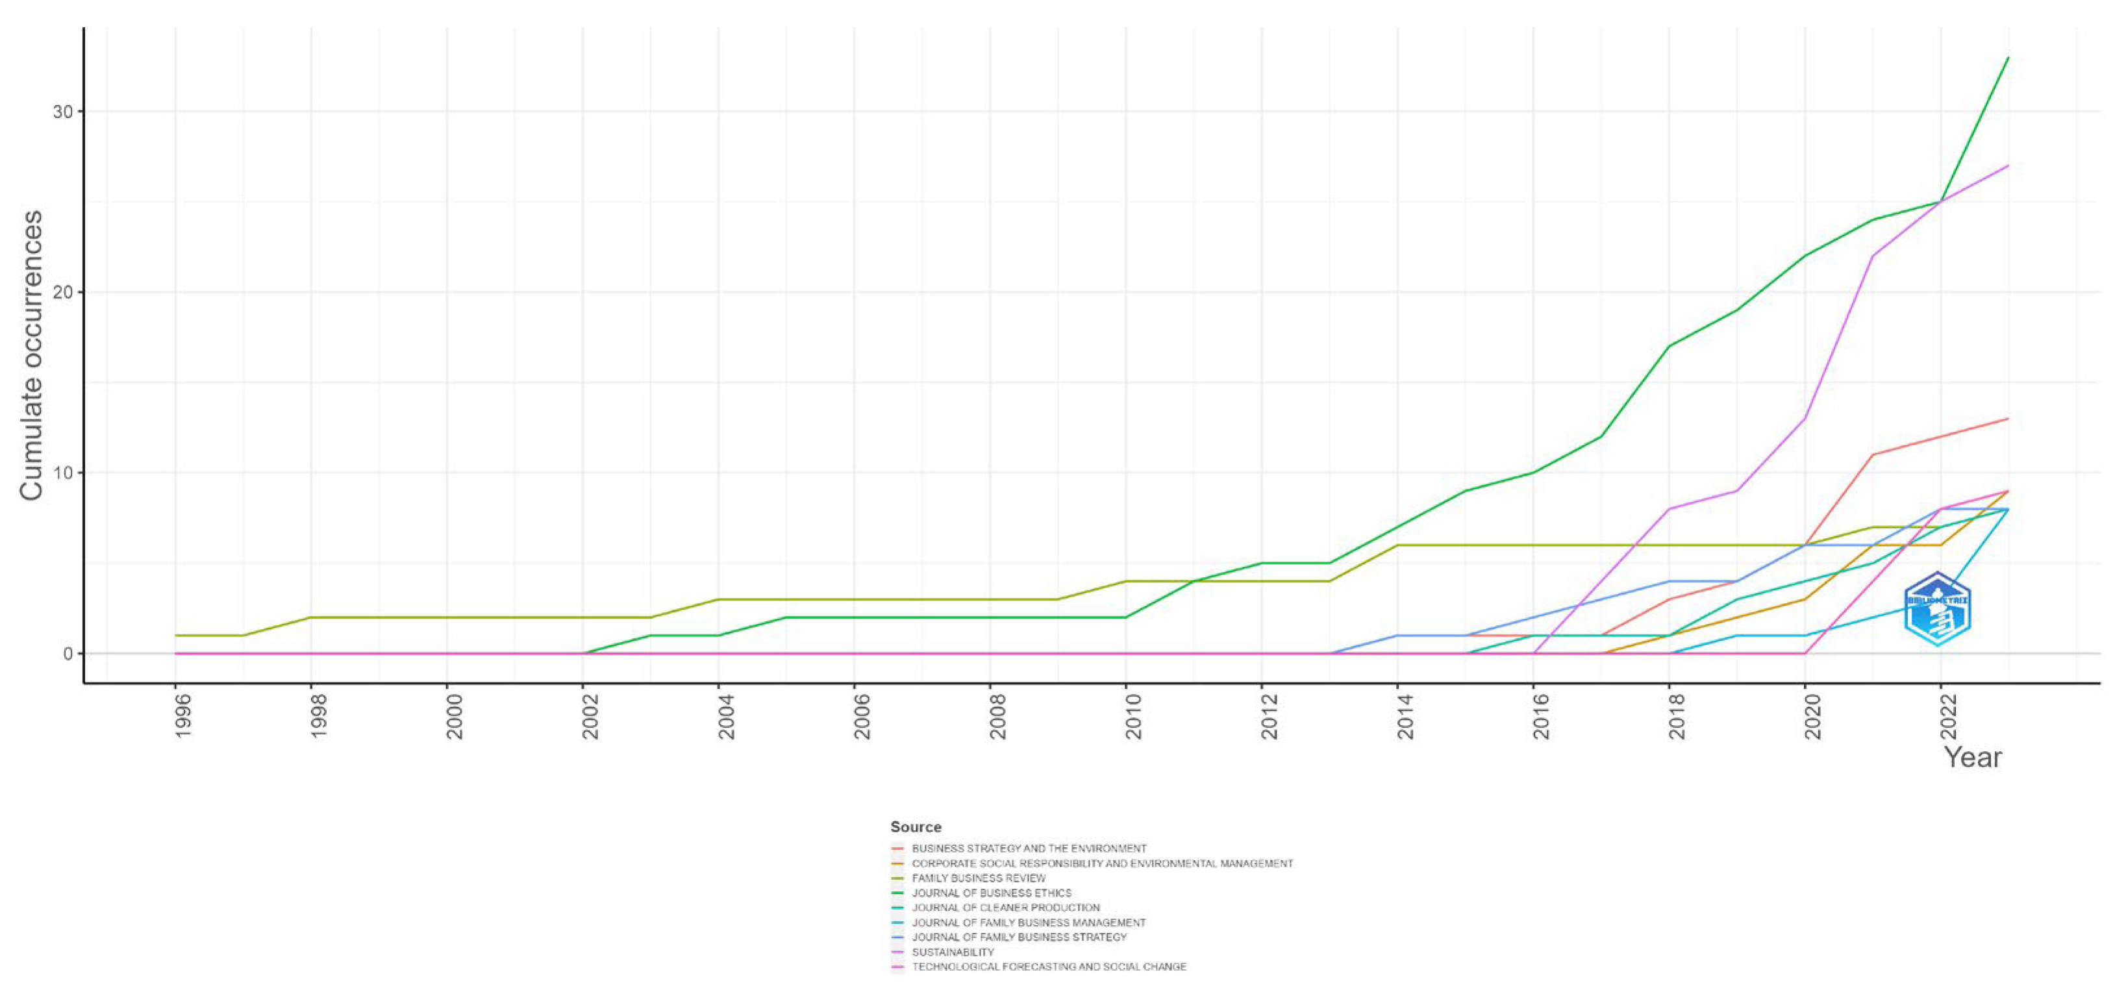Click the orange Corporate Social Responsibility legend swatch
2126x992 pixels.
[x=897, y=863]
